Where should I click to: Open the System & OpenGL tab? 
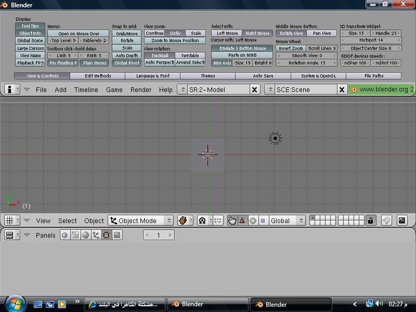click(318, 76)
